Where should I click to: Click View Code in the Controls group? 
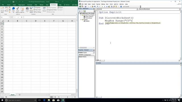point(37,10)
